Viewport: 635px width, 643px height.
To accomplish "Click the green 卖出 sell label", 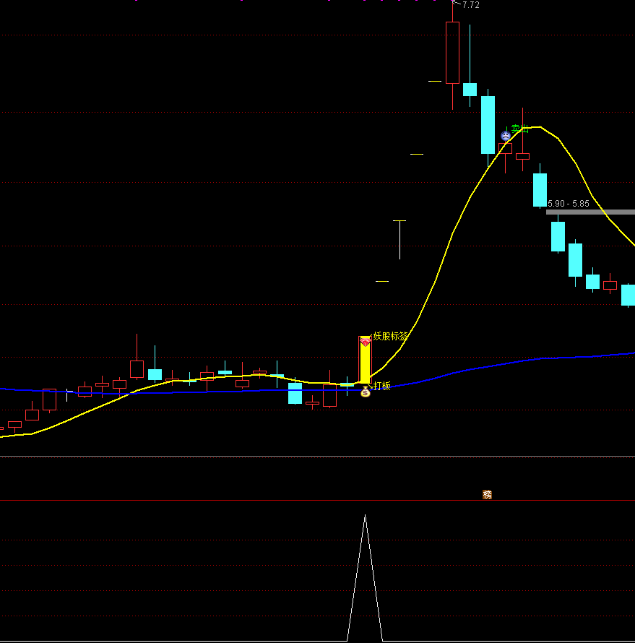I will pos(520,129).
